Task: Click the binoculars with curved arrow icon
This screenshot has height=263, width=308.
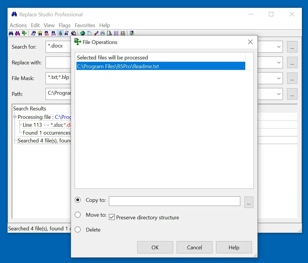Action: pyautogui.click(x=67, y=33)
